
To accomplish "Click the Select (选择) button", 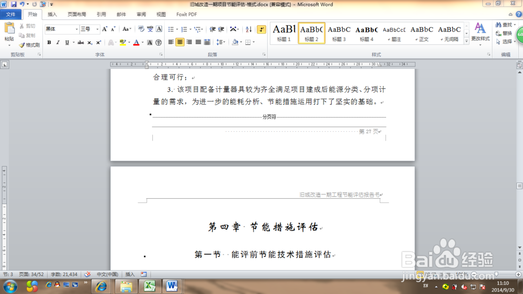I will (505, 41).
